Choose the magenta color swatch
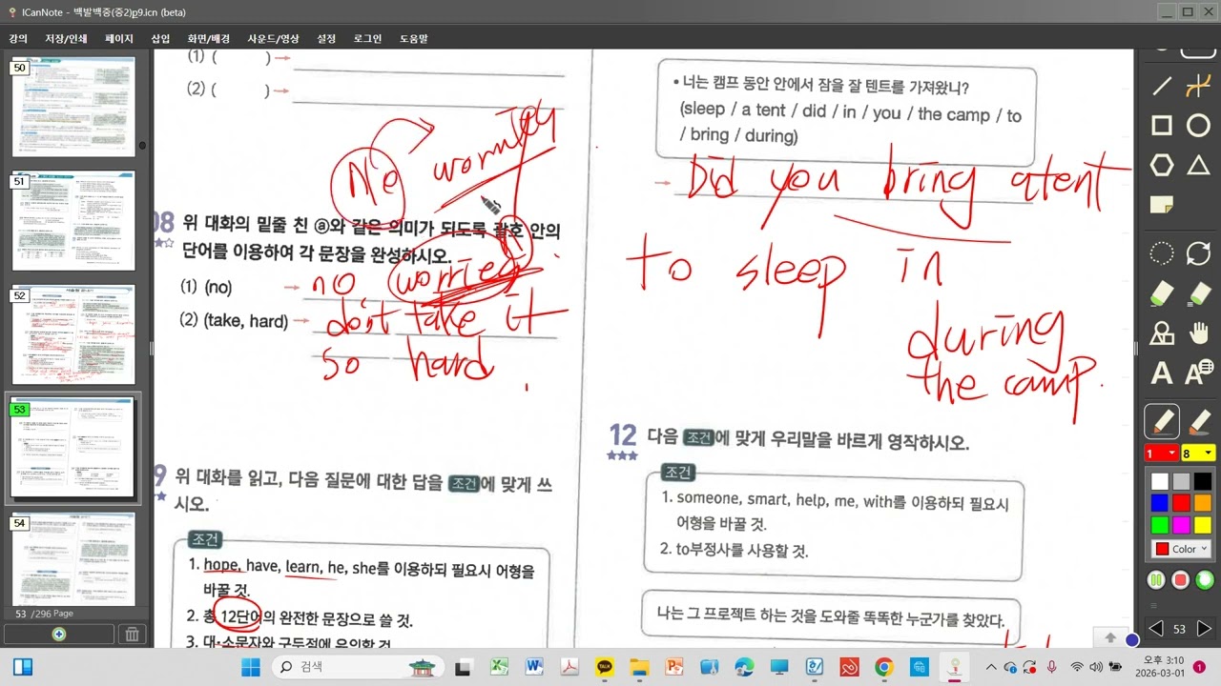Viewport: 1221px width, 686px height. pos(1181,525)
